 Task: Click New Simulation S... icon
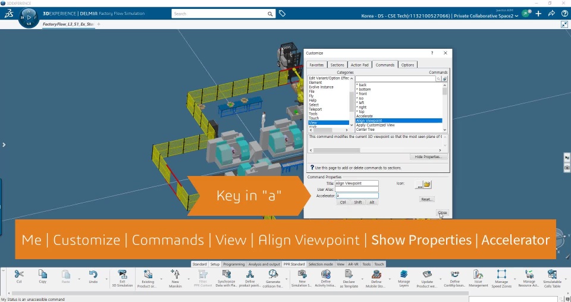302,274
